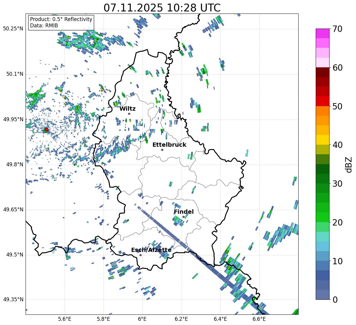
Task: Click the 6.2°E longitude label
Action: coord(181,319)
